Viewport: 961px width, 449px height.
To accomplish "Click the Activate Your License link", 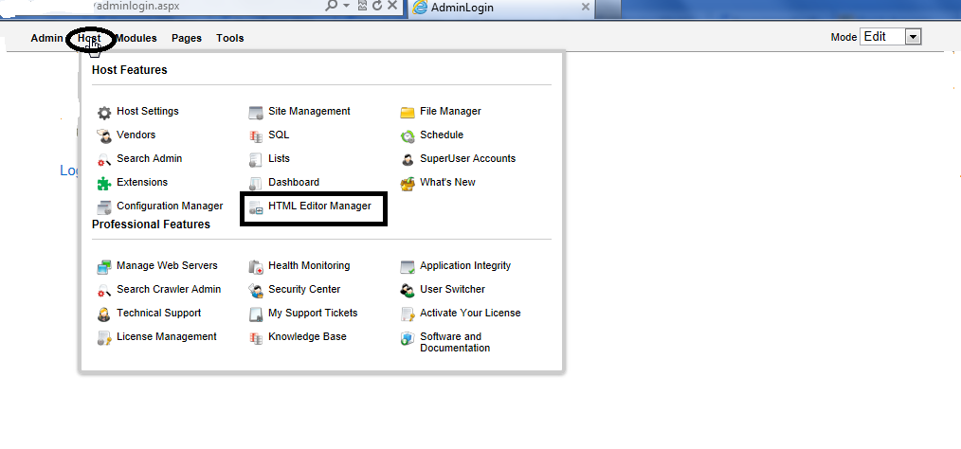I will [x=470, y=313].
